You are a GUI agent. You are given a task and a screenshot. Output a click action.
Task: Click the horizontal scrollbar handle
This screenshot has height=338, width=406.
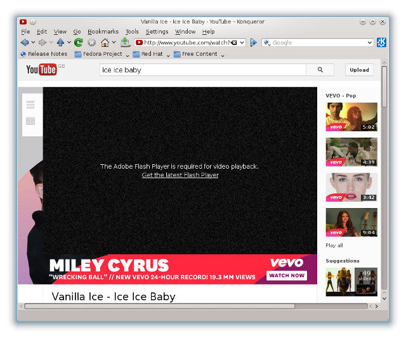[x=160, y=306]
